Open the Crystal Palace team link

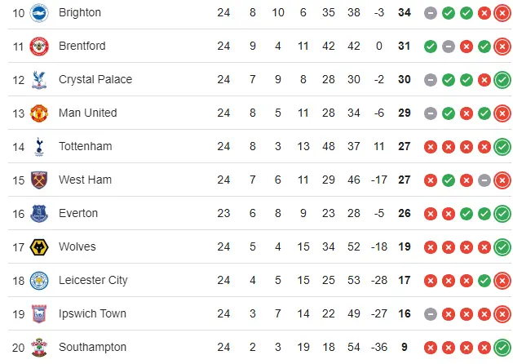[x=95, y=79]
